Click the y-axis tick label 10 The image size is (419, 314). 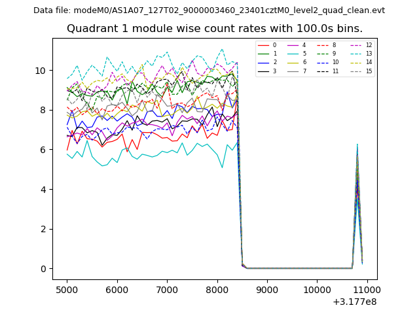[40, 71]
